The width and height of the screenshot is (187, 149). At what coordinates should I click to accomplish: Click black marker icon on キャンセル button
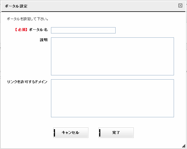tap(54, 133)
